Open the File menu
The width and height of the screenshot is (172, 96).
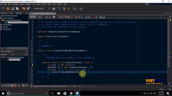2,4
